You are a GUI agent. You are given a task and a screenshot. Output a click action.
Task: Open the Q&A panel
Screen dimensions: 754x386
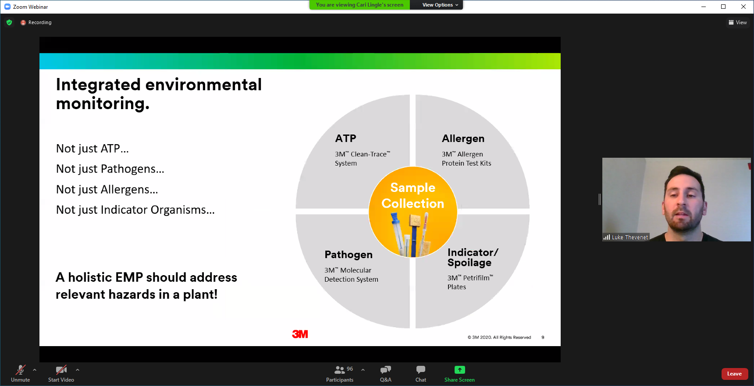[x=386, y=374]
